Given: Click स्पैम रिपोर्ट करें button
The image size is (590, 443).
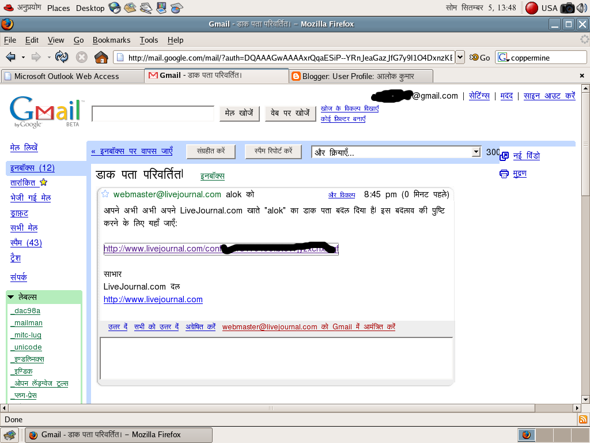Looking at the screenshot, I should (273, 152).
